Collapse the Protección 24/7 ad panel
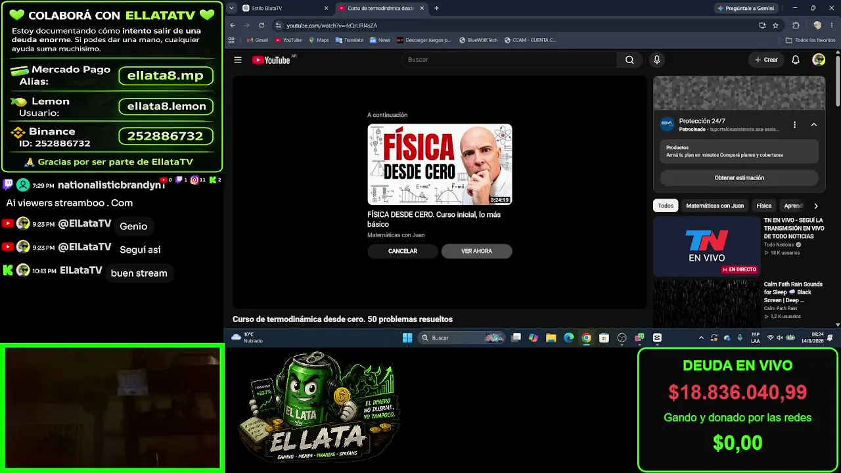The width and height of the screenshot is (841, 473). [813, 125]
